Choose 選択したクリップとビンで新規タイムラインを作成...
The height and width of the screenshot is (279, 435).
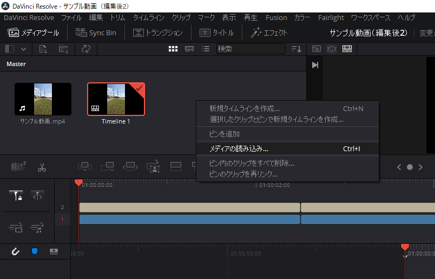tap(287, 120)
